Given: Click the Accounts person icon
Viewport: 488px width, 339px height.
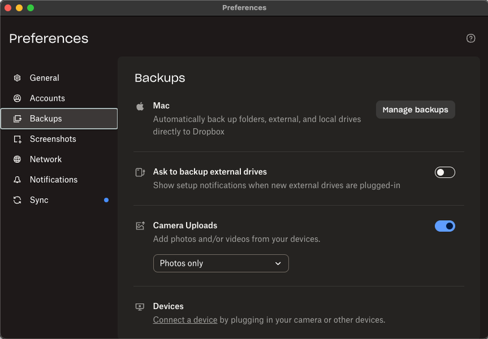Looking at the screenshot, I should tap(17, 98).
